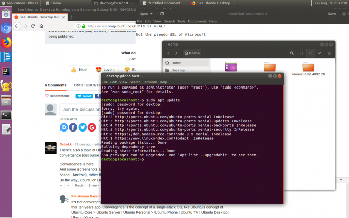The height and width of the screenshot is (218, 349).
Task: Open the Open dropdown in gedit
Action: [x=146, y=14]
